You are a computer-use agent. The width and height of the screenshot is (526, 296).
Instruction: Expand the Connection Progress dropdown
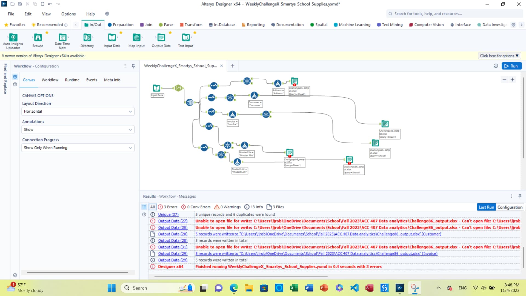point(78,148)
